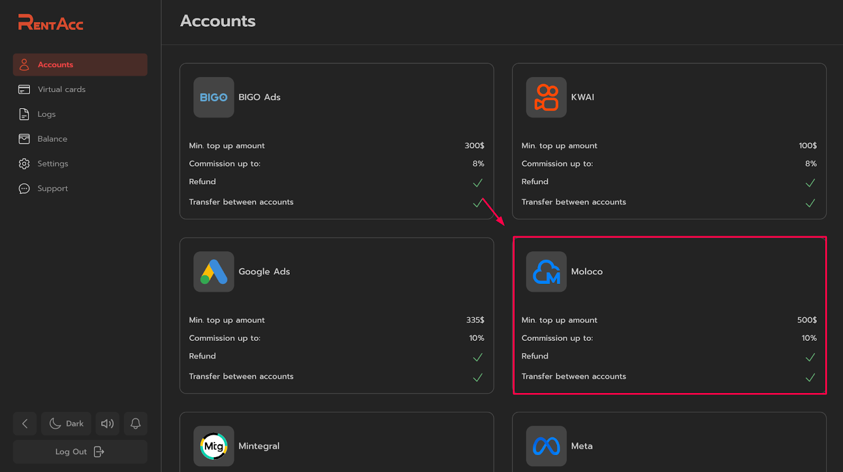The height and width of the screenshot is (472, 843).
Task: Select the KWAI account title
Action: coord(583,97)
